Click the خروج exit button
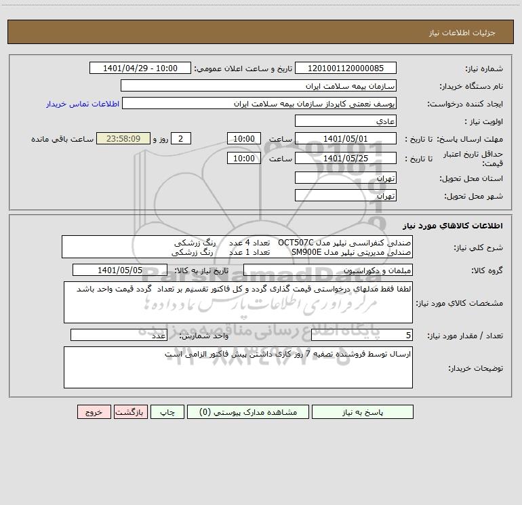This screenshot has height=505, width=522. click(x=94, y=412)
